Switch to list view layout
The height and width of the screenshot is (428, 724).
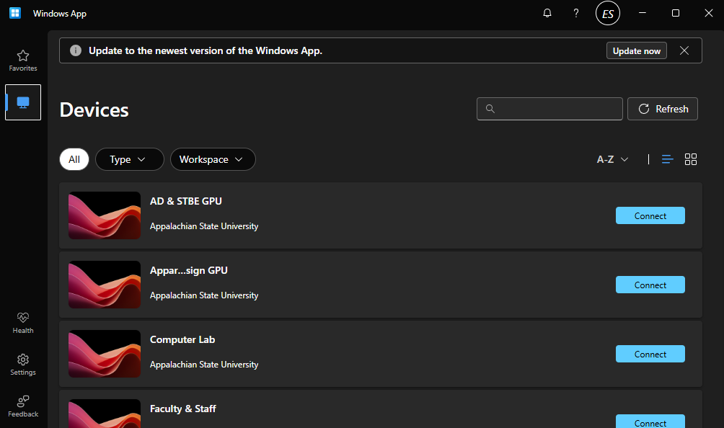coord(667,159)
